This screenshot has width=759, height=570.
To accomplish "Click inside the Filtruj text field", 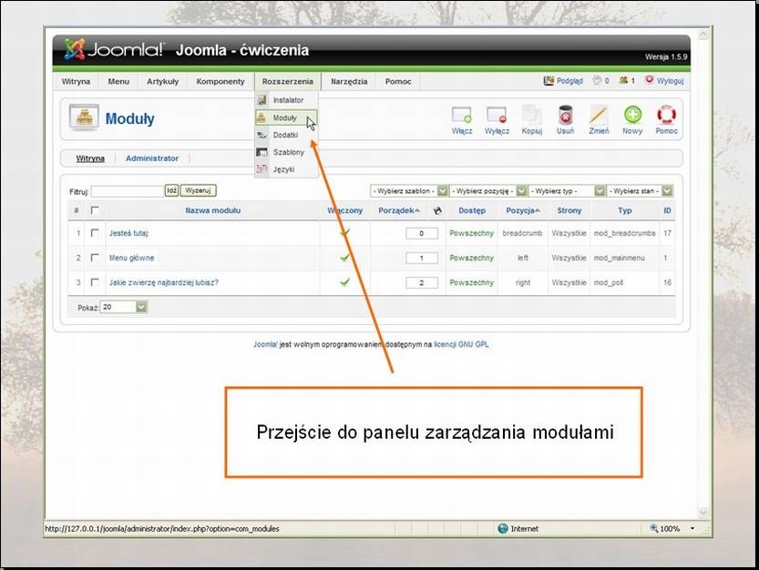I will (128, 191).
